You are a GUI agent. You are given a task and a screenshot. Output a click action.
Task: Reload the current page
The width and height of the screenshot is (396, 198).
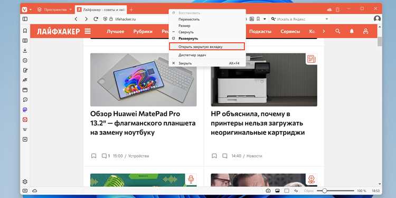pyautogui.click(x=96, y=19)
